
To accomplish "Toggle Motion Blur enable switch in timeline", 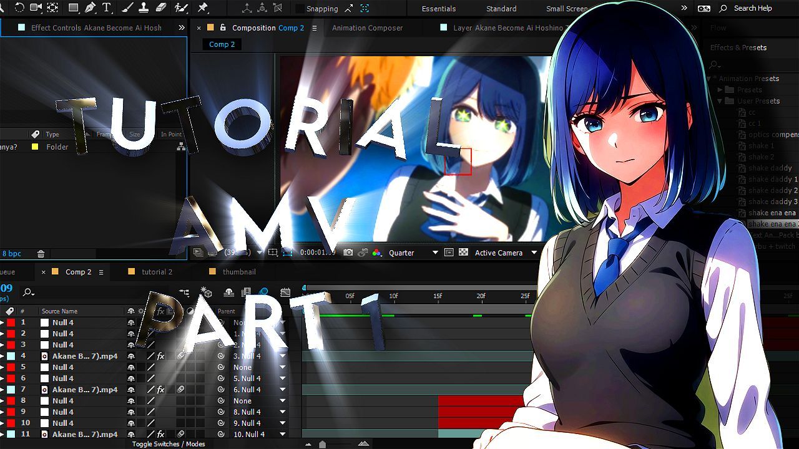I will click(x=263, y=292).
